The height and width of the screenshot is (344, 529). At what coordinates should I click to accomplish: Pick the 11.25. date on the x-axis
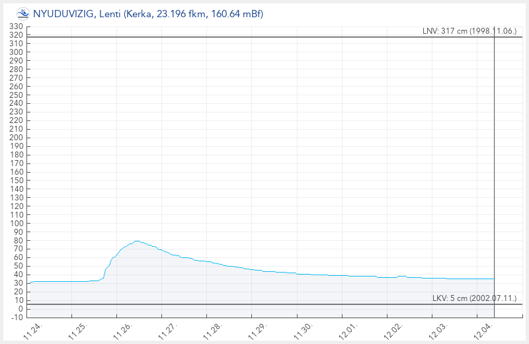pyautogui.click(x=78, y=331)
